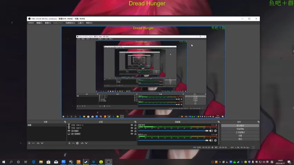Select the '文本 (GDI+) 2' source row
Image resolution: width=294 pixels, height=165 pixels.
point(102,125)
